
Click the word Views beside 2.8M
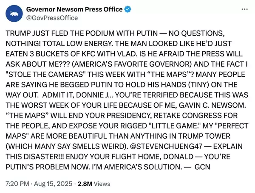[102, 184]
